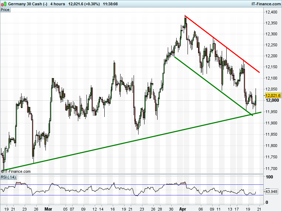Screen dimensions: 282x212
Task: Click the Price panel label
Action: click(5, 10)
